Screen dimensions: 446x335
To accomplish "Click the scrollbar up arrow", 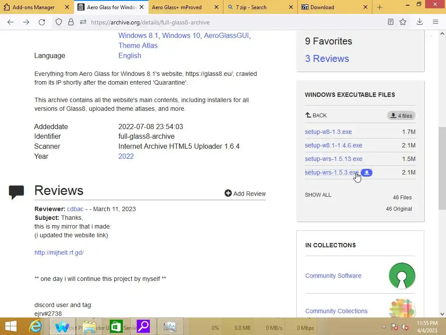I will pyautogui.click(x=442, y=34).
